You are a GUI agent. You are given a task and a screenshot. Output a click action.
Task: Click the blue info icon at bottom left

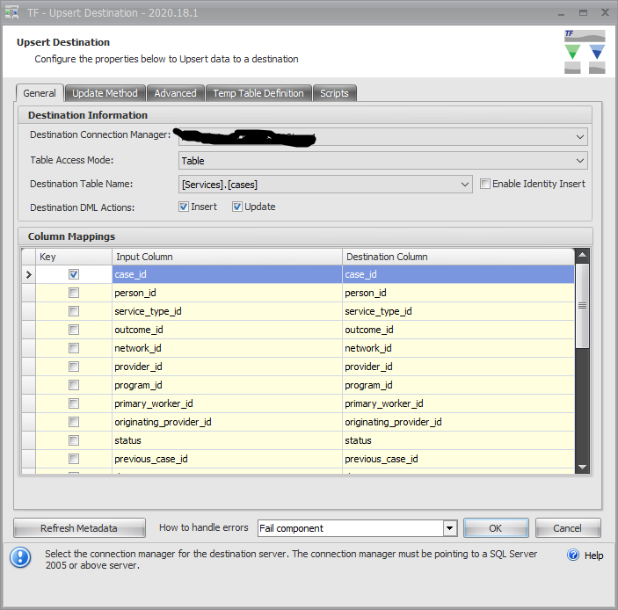(x=20, y=557)
